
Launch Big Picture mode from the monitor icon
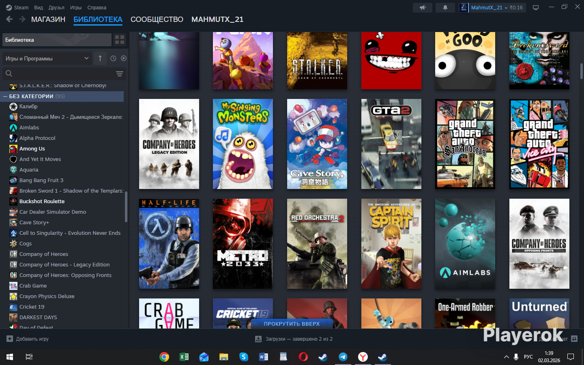(536, 8)
